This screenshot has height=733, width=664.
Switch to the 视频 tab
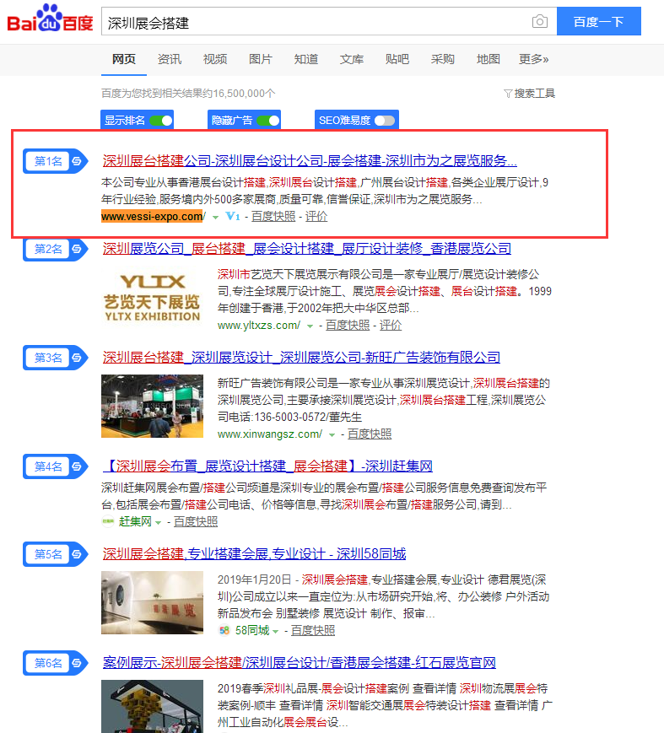click(x=215, y=59)
